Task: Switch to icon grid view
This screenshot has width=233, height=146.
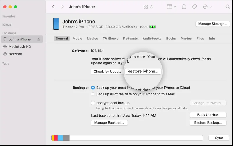Action: [146, 7]
